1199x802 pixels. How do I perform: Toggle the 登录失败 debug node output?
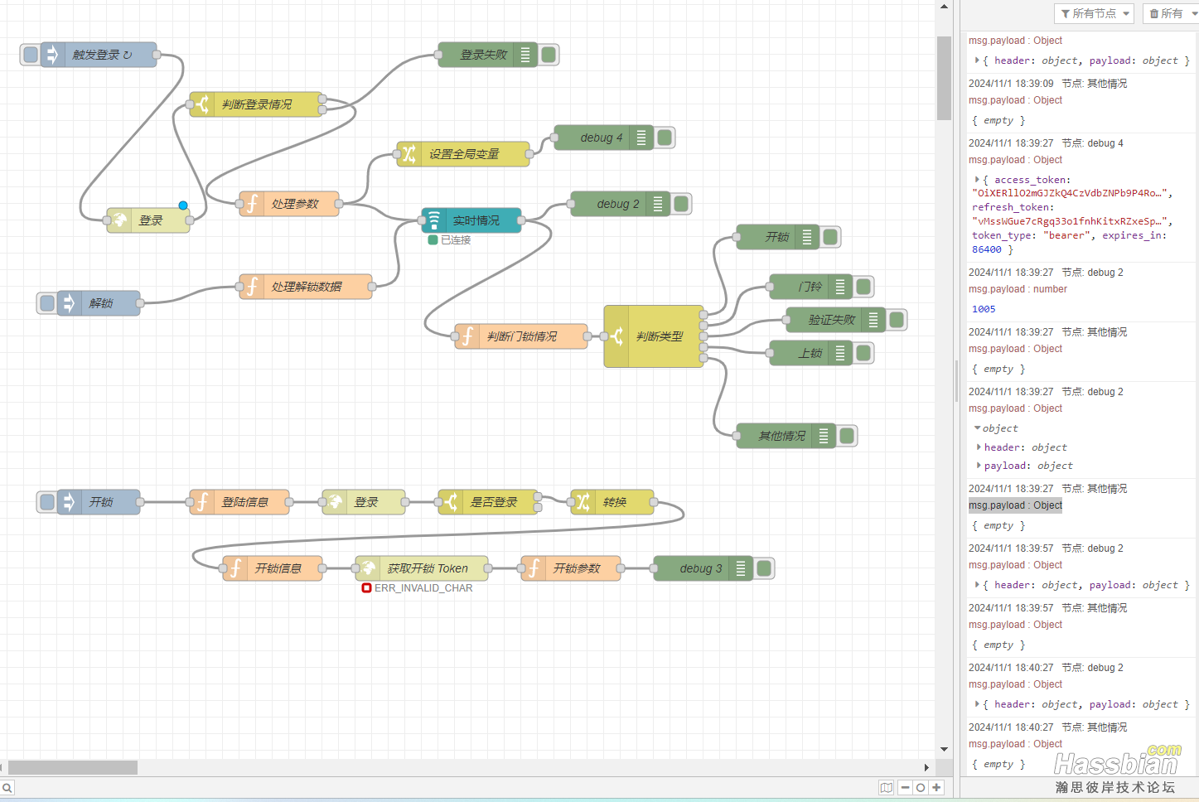[x=549, y=55]
